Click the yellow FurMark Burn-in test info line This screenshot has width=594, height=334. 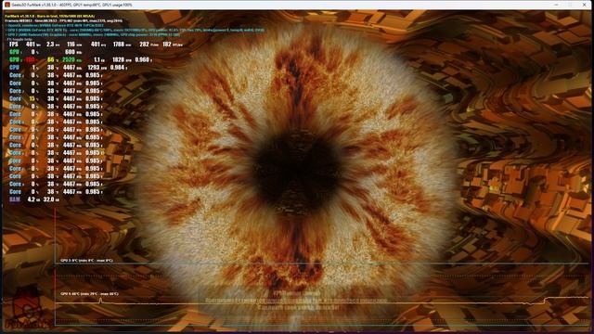(49, 17)
